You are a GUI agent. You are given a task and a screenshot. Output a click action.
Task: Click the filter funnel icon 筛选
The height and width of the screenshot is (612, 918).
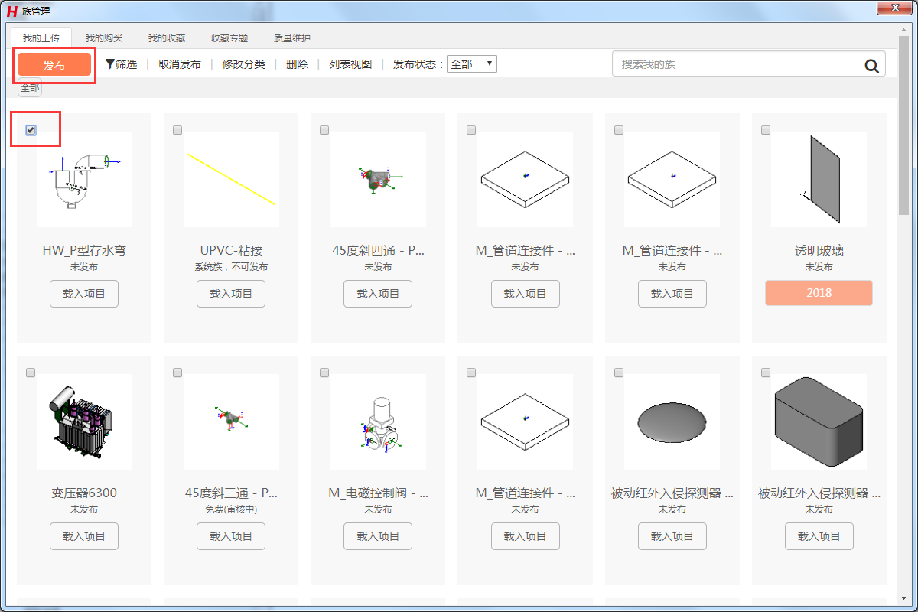(122, 64)
